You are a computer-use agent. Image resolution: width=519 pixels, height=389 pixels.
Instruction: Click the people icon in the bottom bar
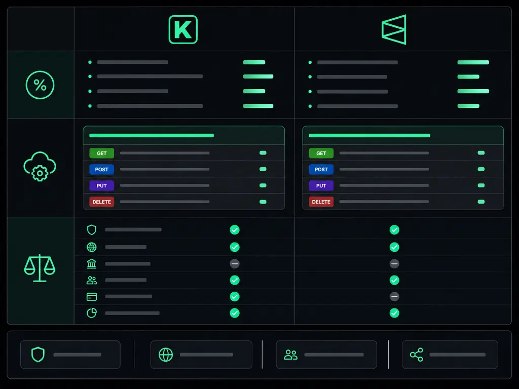click(290, 355)
